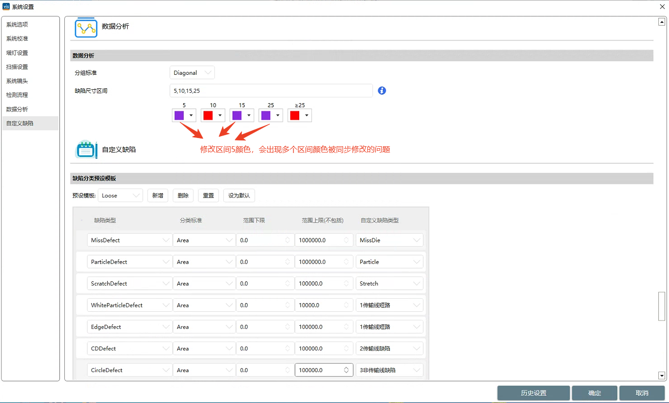
Task: Click the vis app icon in title bar
Action: pyautogui.click(x=6, y=6)
